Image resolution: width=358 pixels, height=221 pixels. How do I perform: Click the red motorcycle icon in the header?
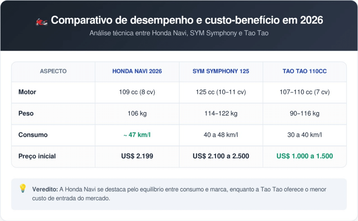coord(41,21)
